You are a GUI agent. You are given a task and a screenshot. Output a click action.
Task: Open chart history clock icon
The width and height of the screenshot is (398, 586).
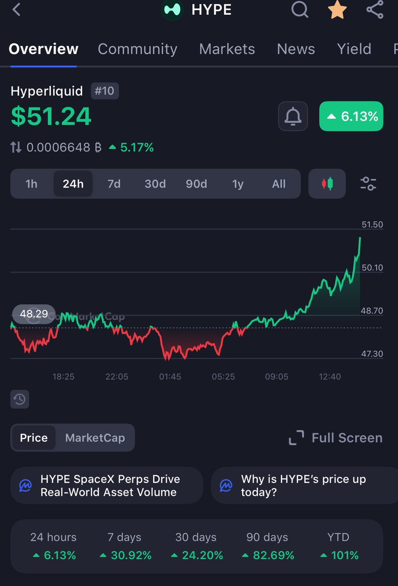pos(20,399)
